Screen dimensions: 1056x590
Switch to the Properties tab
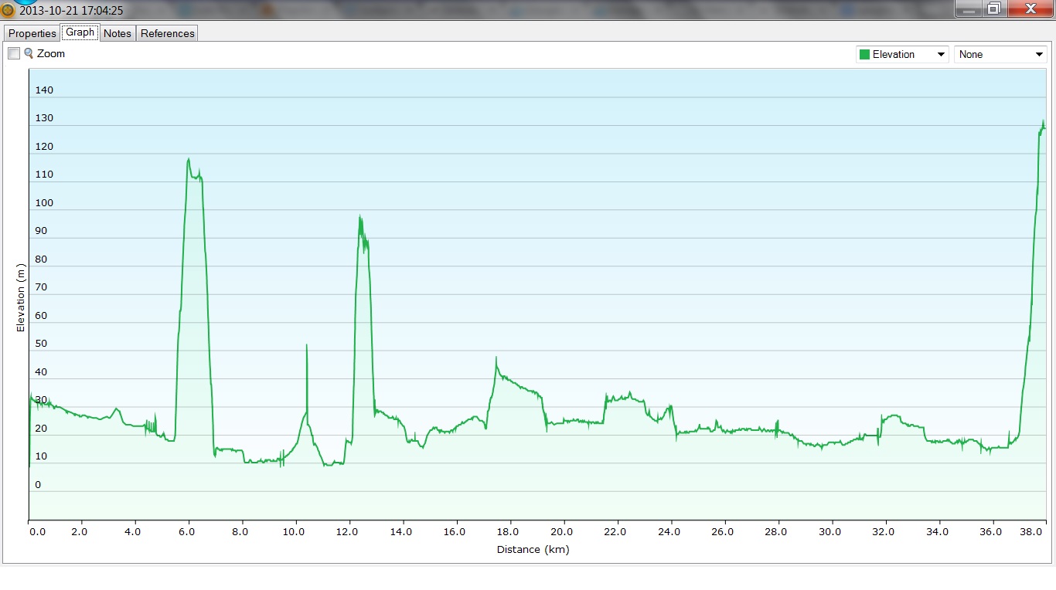pos(32,33)
